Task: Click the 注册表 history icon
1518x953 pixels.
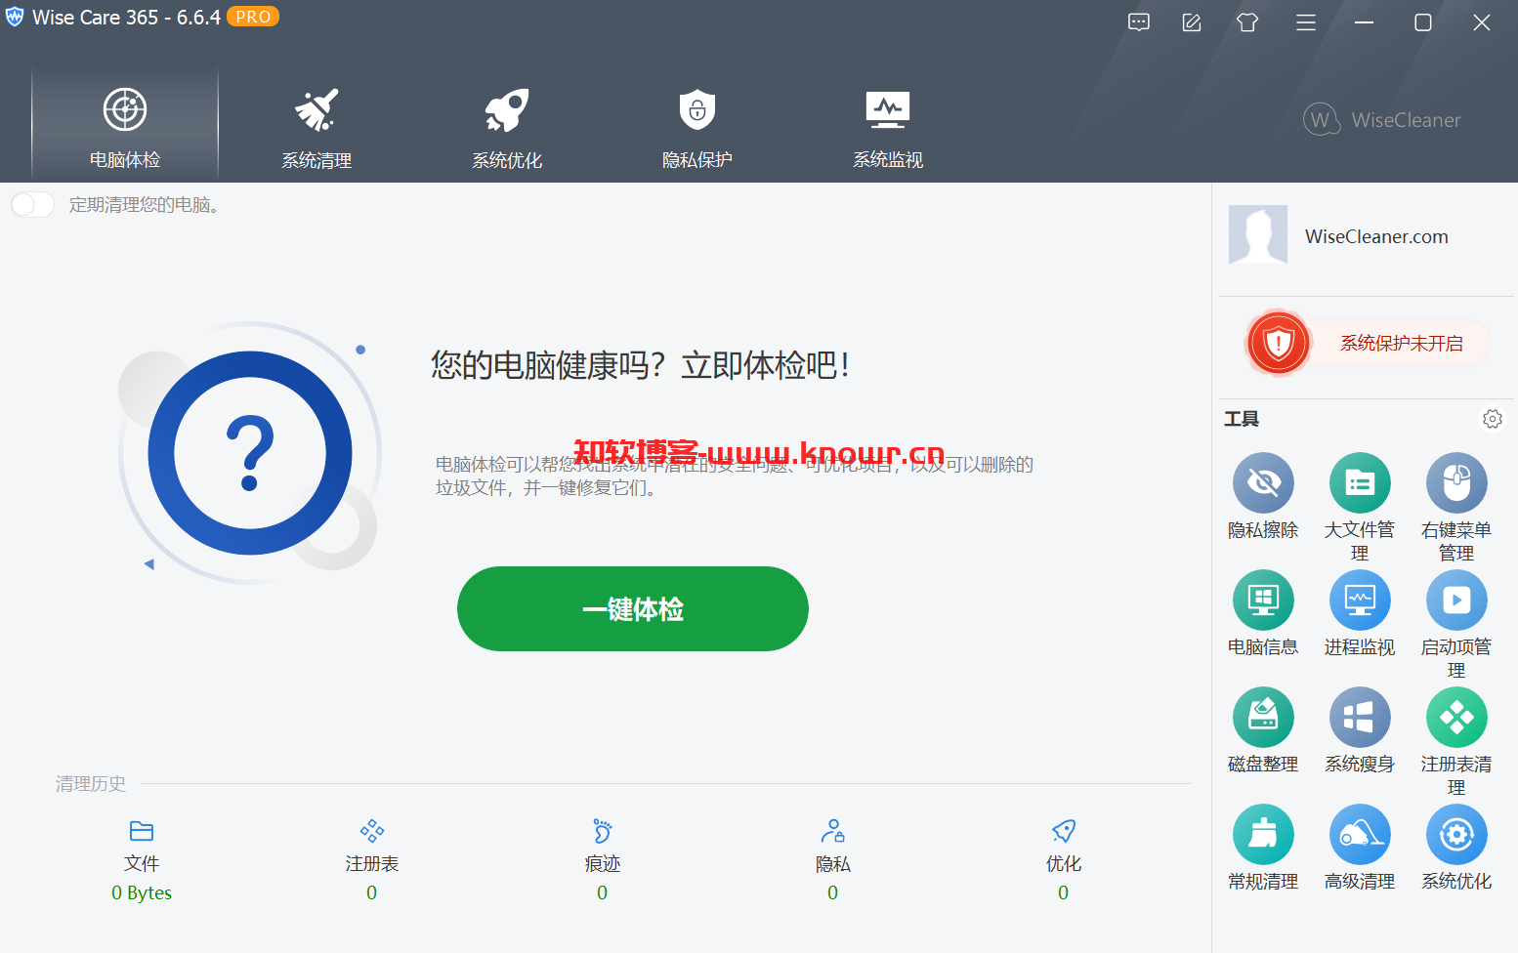Action: [372, 831]
